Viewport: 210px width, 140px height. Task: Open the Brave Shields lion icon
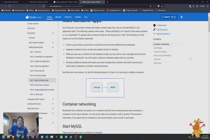click(x=159, y=6)
